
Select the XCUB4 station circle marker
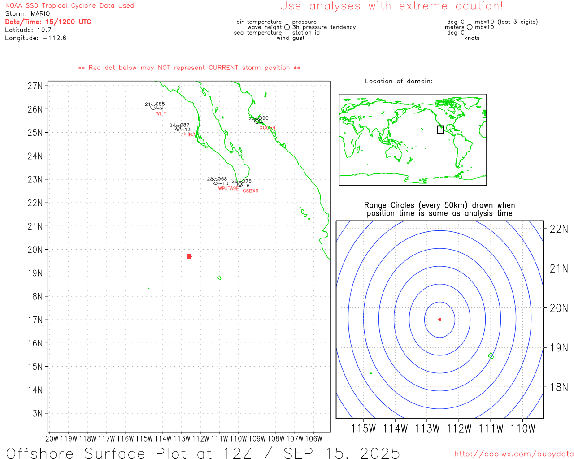[x=257, y=121]
